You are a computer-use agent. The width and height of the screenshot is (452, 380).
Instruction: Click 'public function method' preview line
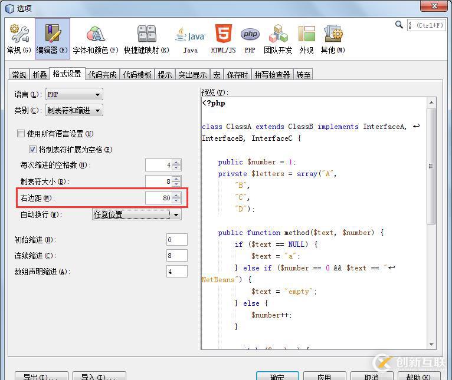[x=301, y=233]
